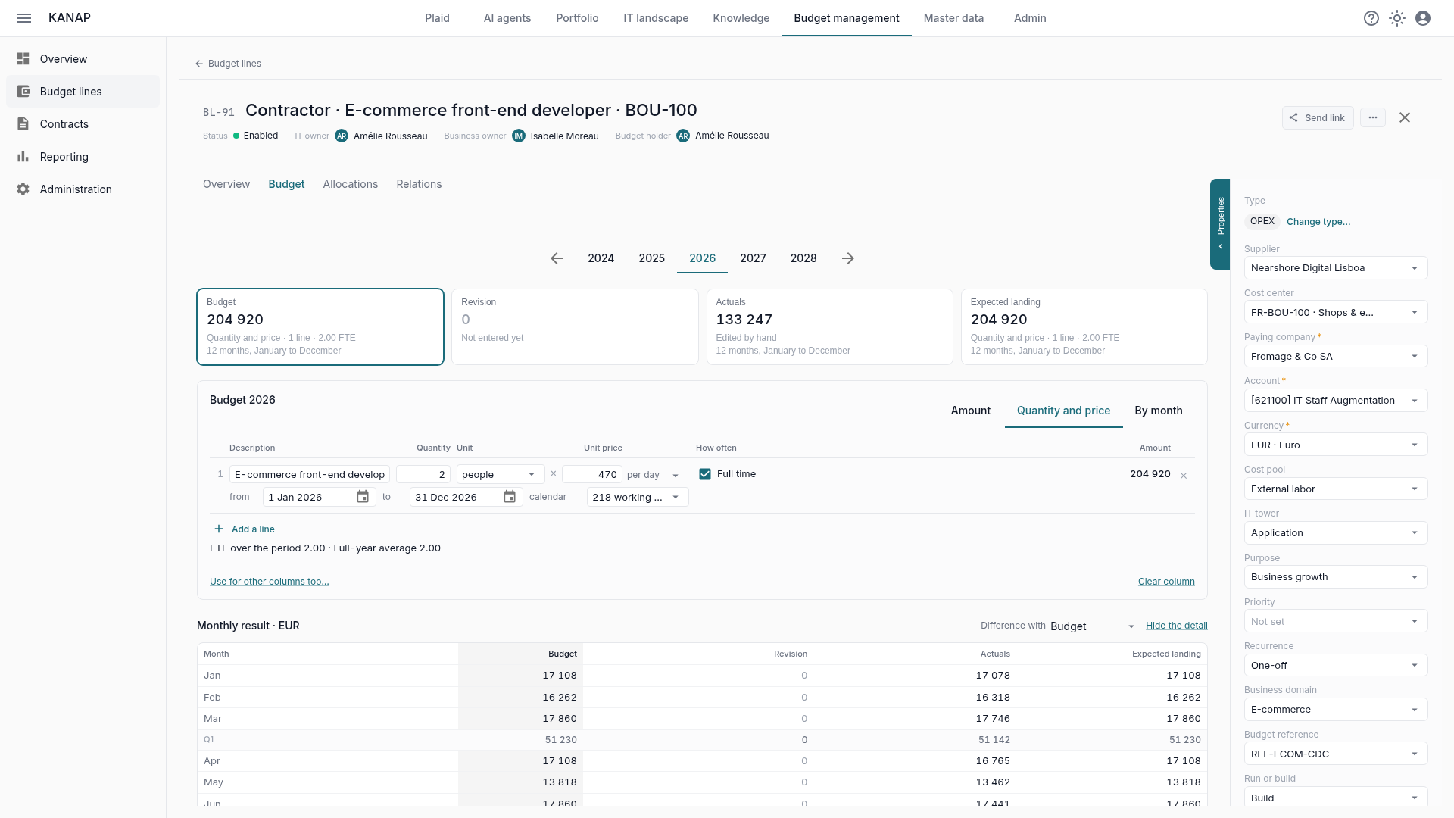This screenshot has width=1454, height=818.
Task: Open Difference with Budget dropdown
Action: click(x=1093, y=626)
